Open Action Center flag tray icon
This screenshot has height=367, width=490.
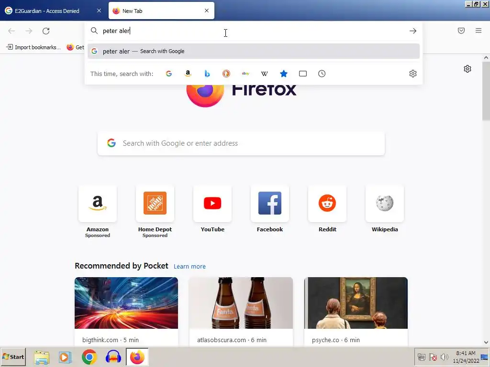click(433, 357)
